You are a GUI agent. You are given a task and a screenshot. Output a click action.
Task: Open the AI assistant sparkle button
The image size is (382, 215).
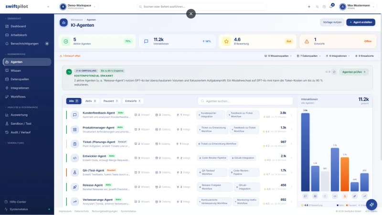click(371, 204)
